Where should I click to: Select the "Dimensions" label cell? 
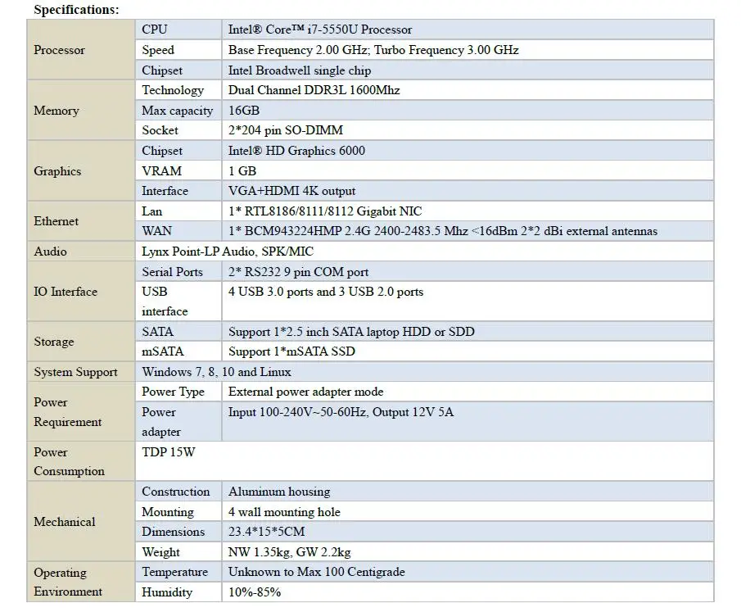tap(178, 532)
